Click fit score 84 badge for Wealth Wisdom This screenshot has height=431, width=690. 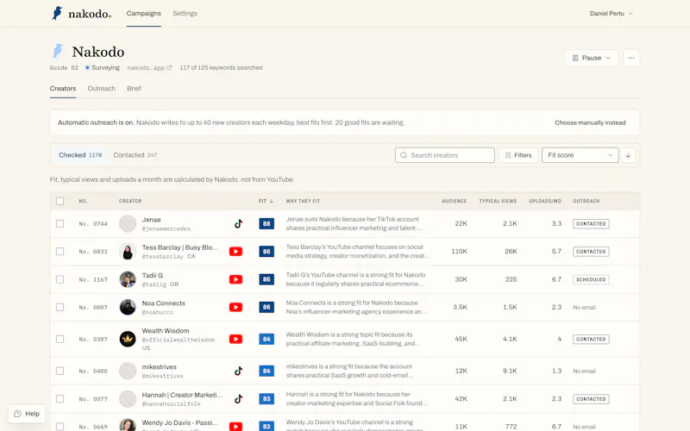(x=267, y=339)
